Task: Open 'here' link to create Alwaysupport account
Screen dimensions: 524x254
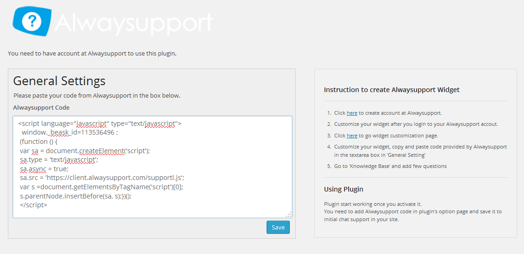Action: pos(352,113)
